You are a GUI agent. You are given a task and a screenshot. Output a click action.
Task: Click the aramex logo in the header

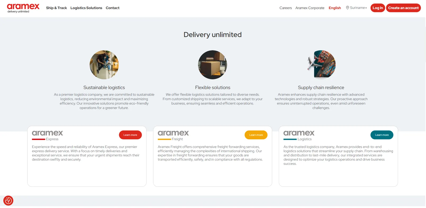23,8
